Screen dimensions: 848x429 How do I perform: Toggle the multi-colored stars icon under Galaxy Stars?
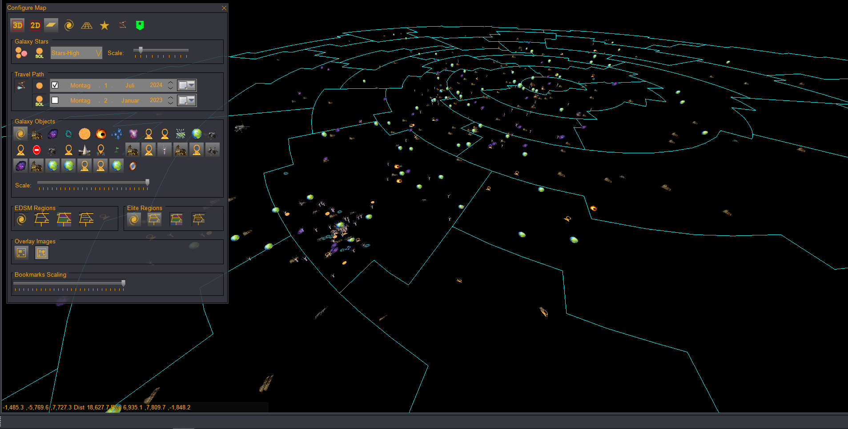[21, 53]
